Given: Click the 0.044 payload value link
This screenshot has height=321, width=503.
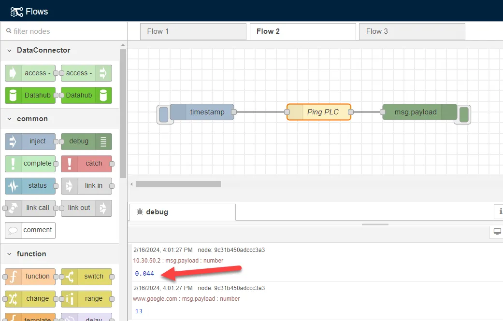Looking at the screenshot, I should 144,273.
